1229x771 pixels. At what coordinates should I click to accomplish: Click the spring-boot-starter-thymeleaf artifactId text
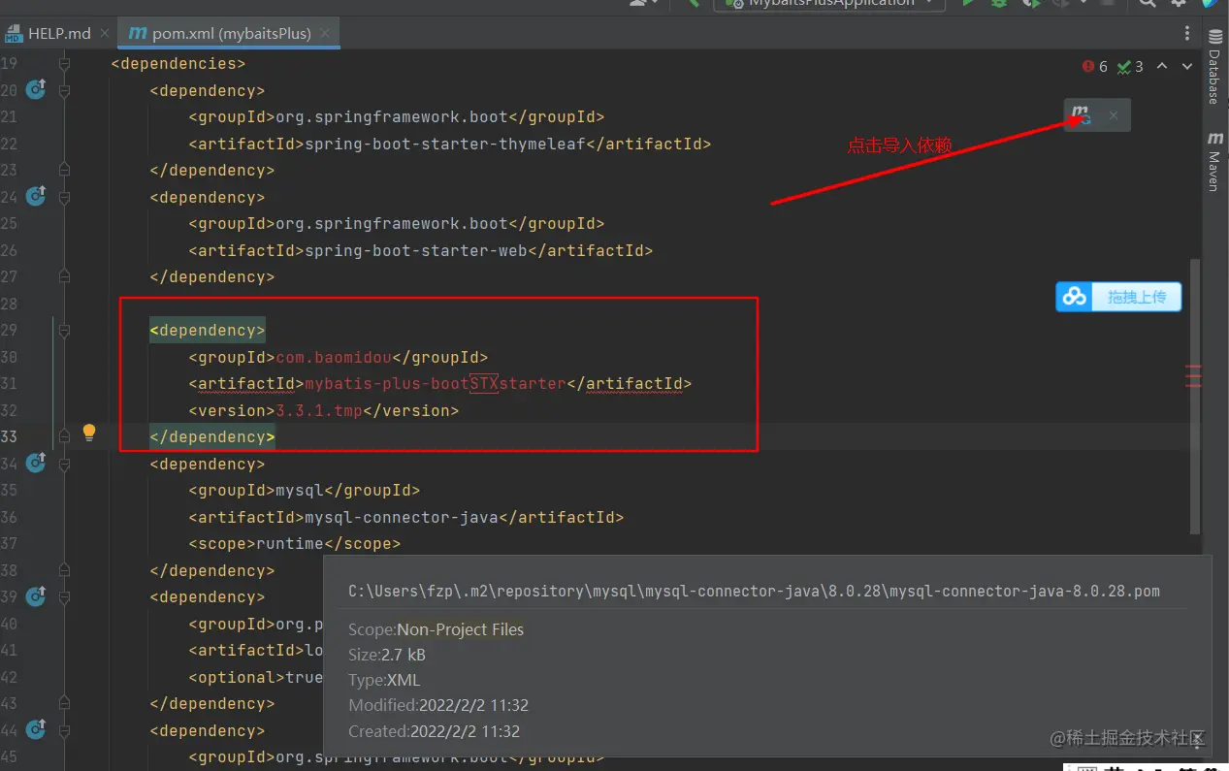coord(445,144)
